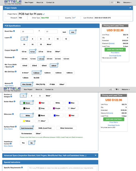The height and width of the screenshot is (171, 136).
Task: Select Purple solder mask color
Action: click(x=57, y=108)
